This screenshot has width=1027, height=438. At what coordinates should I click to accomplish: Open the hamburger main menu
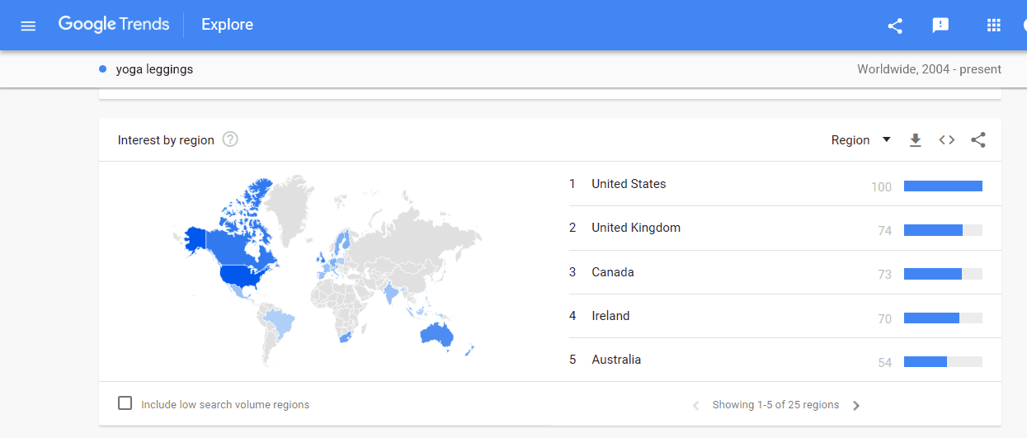[28, 26]
